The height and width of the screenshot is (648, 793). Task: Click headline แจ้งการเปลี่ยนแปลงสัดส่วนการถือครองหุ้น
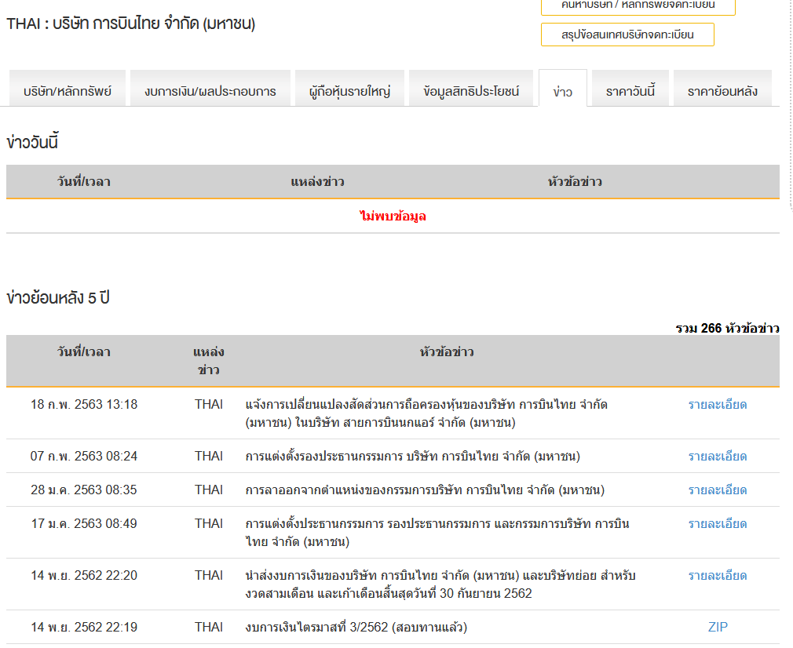[x=426, y=413]
